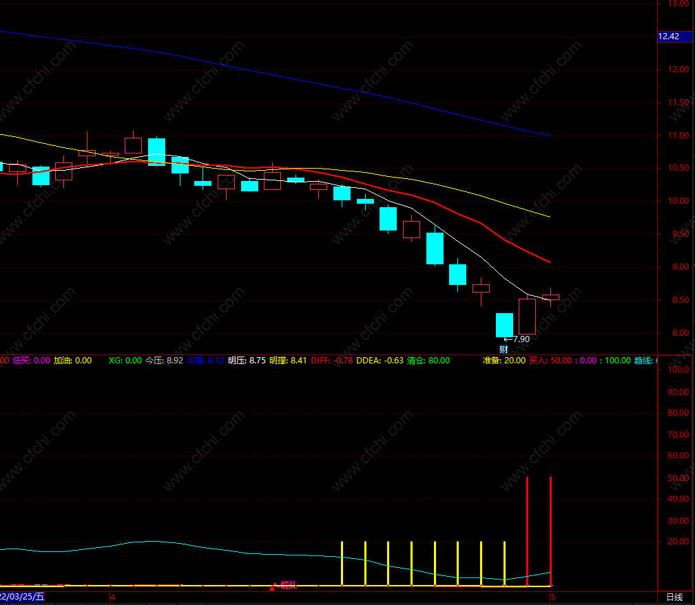Image resolution: width=695 pixels, height=605 pixels.
Task: Click the XG: 0.00 indicator value
Action: pos(125,361)
